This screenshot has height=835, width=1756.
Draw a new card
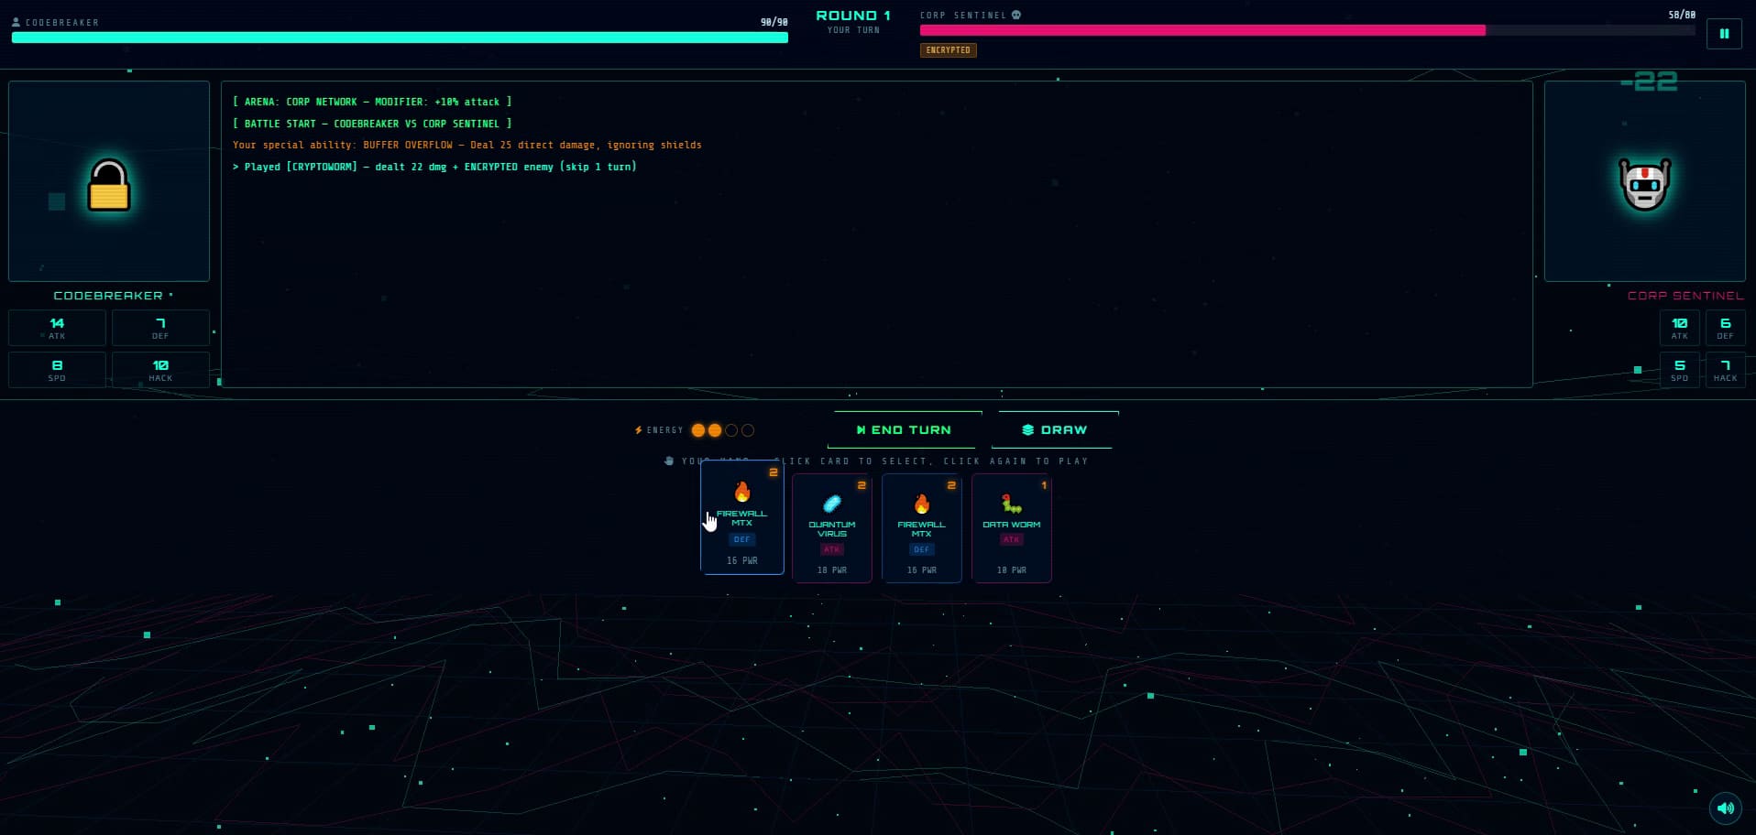[1053, 429]
